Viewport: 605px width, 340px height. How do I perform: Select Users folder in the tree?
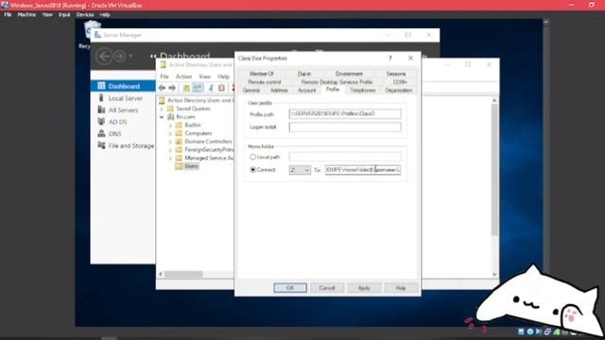(191, 166)
